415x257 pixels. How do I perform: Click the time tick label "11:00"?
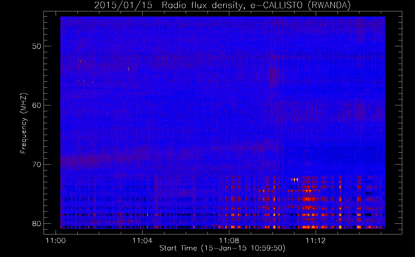(x=56, y=241)
